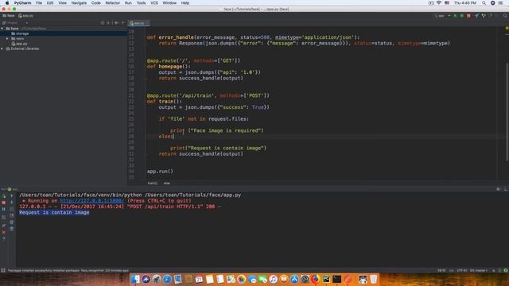Open the Edit menu
Viewport: 509px width, 286px height.
[x=50, y=3]
